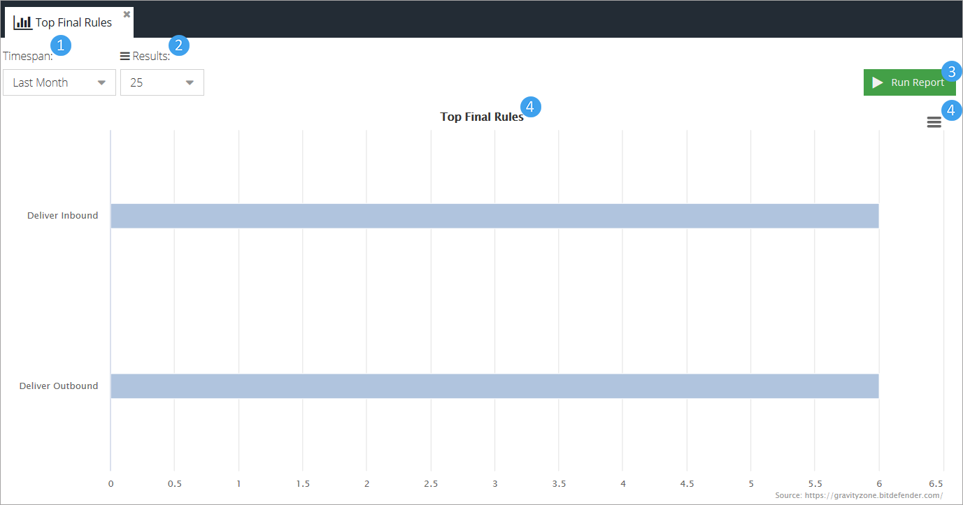Click the arrow on the Timespan dropdown
This screenshot has width=963, height=505.
[101, 82]
